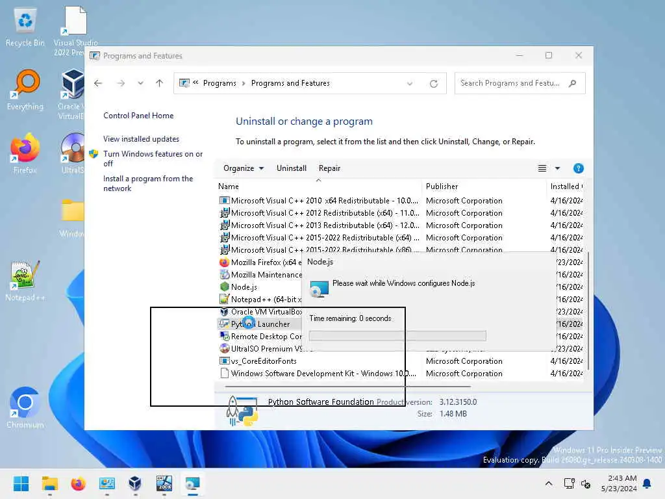Viewport: 665px width, 499px height.
Task: Expand the breadcrumb overflow chevrons
Action: pos(195,83)
